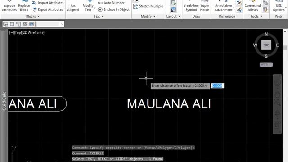Click the URL Options tool
The image size is (288, 162).
click(x=279, y=6)
